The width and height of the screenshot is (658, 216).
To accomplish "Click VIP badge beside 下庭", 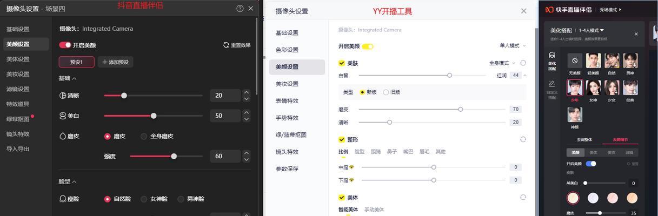I will pyautogui.click(x=351, y=180).
